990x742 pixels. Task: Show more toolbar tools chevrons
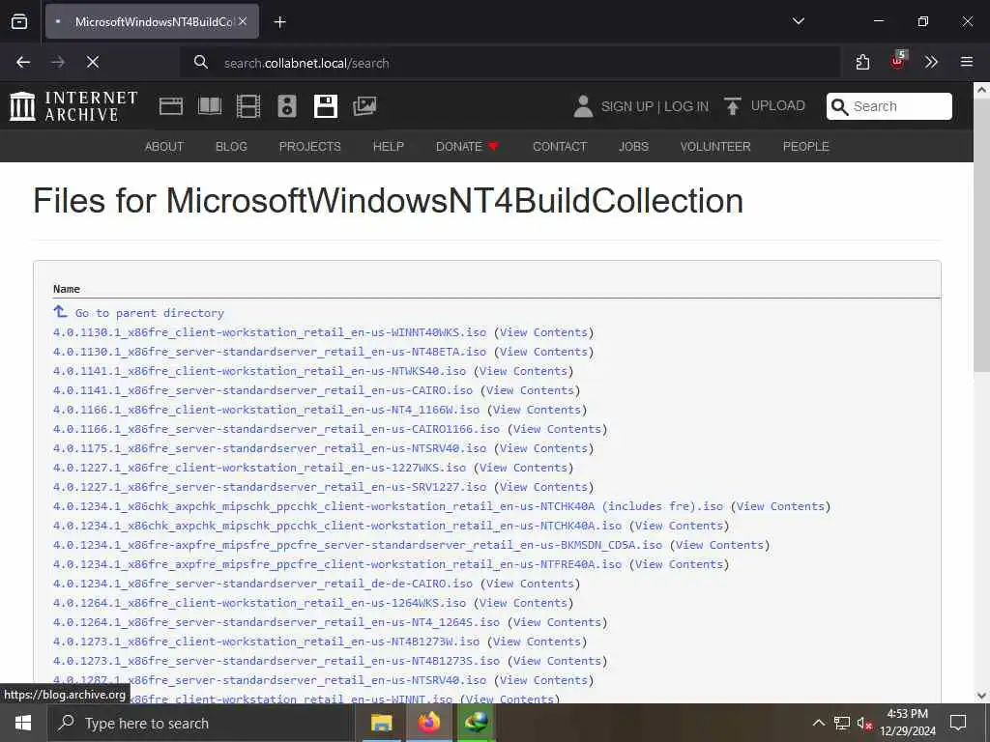931,62
